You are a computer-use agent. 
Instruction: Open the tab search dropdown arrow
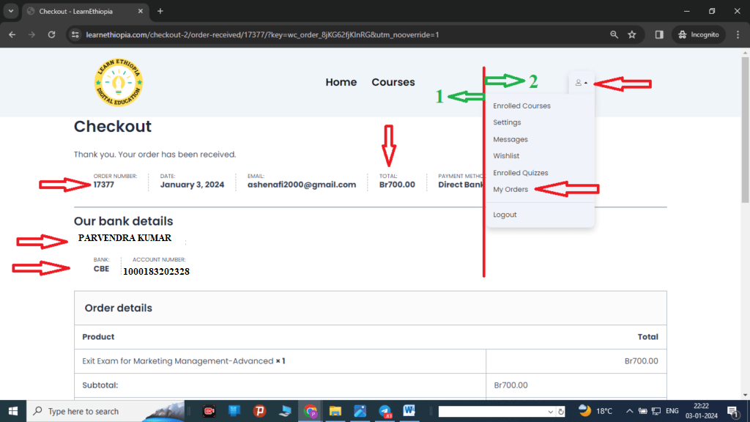pos(10,11)
